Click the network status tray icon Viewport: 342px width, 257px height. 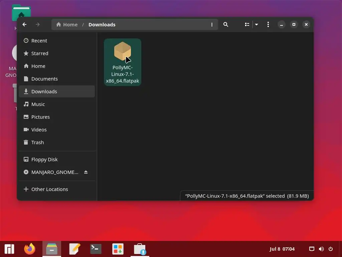pos(312,249)
